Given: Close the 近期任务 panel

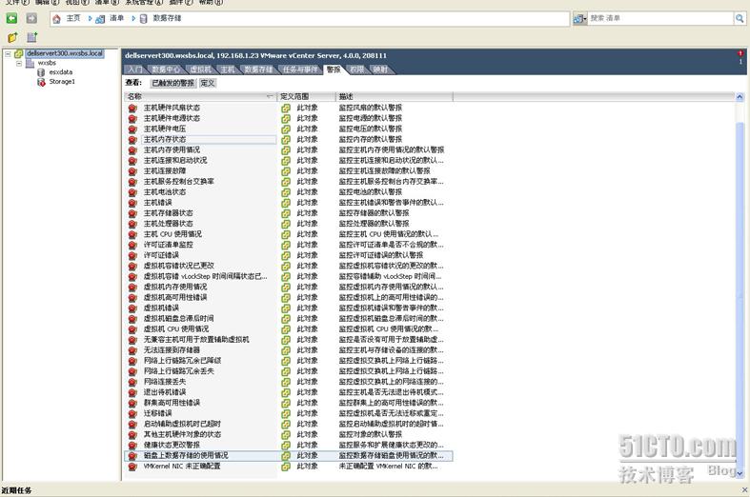Looking at the screenshot, I should pos(744,489).
